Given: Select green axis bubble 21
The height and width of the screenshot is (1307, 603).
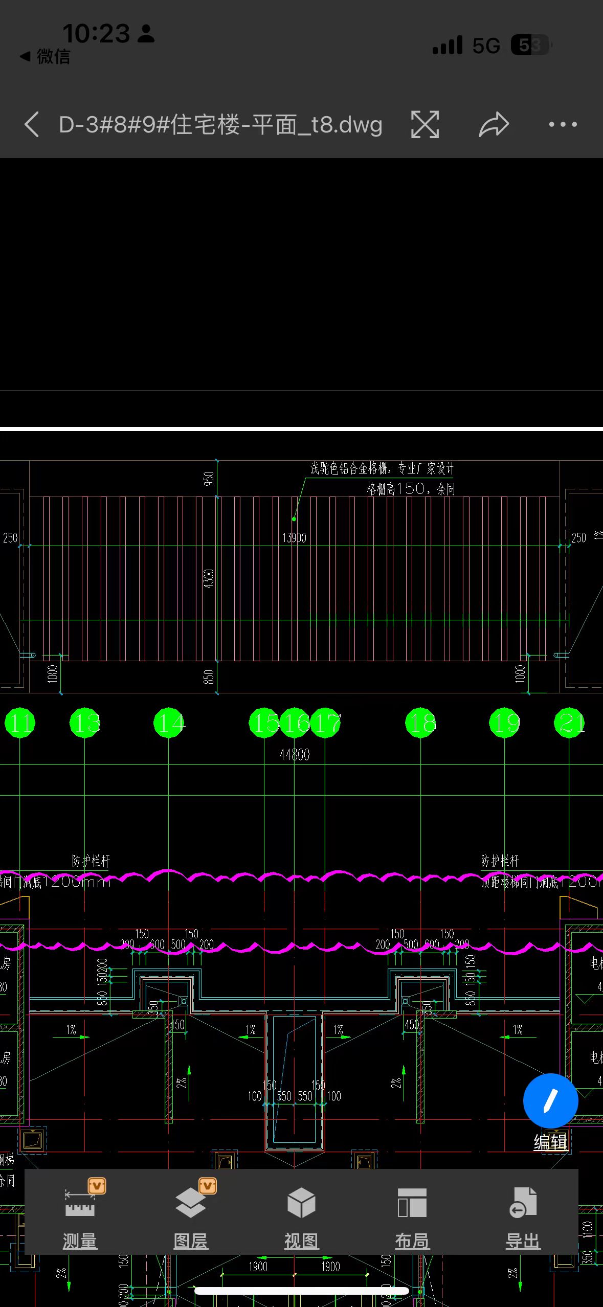Looking at the screenshot, I should (569, 723).
